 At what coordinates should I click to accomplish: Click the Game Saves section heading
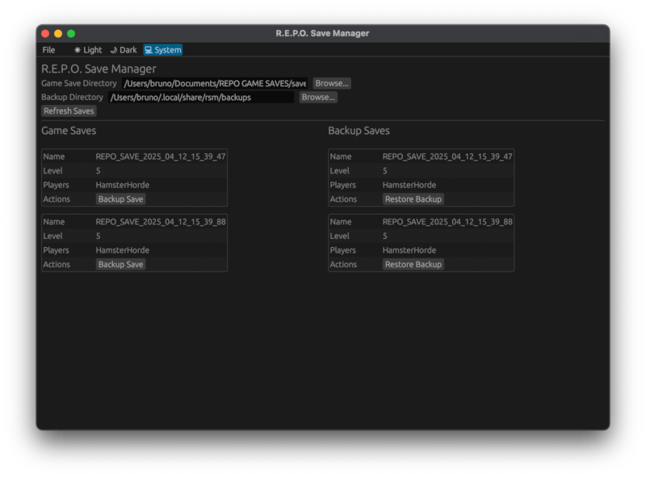pos(69,131)
